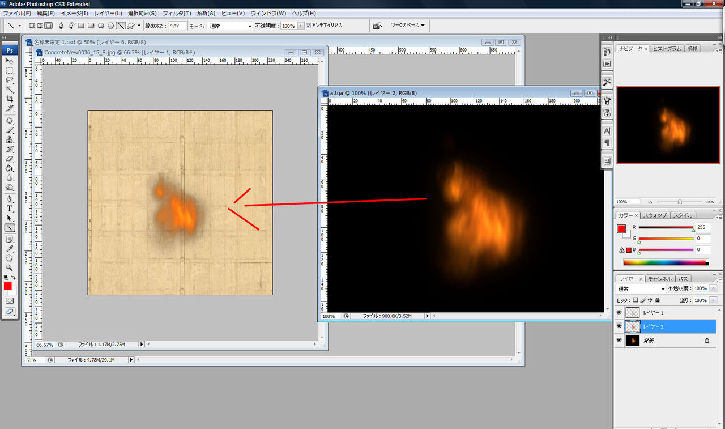Screen dimensions: 725x429
Task: Choose the Clone Stamp tool
Action: point(10,139)
